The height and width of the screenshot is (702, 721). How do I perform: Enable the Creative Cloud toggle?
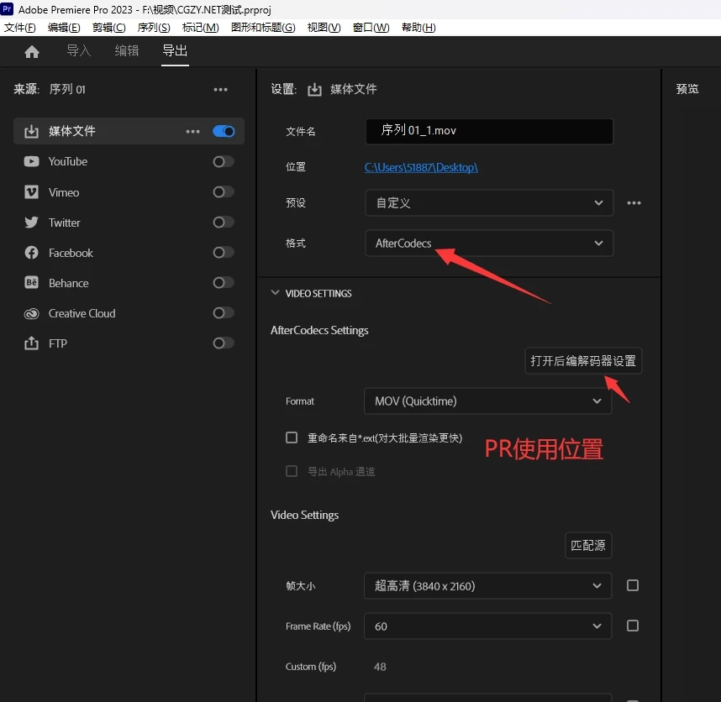(x=224, y=313)
